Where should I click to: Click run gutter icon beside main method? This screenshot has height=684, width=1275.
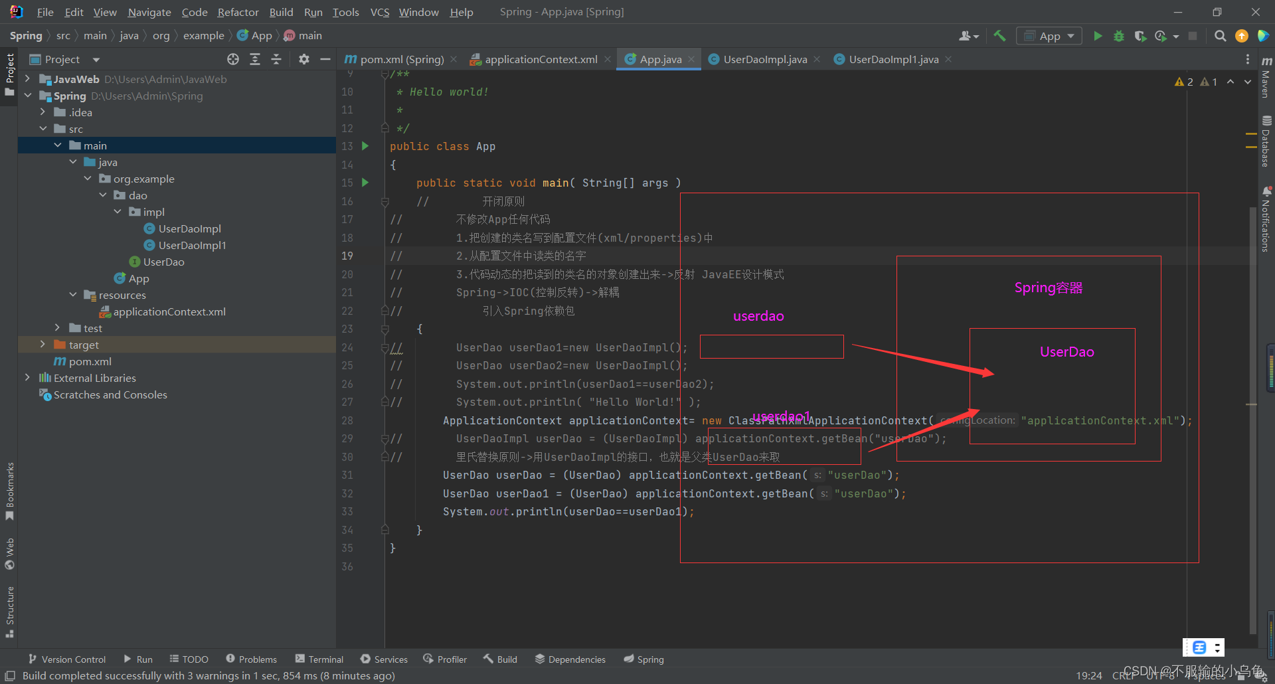[x=365, y=182]
